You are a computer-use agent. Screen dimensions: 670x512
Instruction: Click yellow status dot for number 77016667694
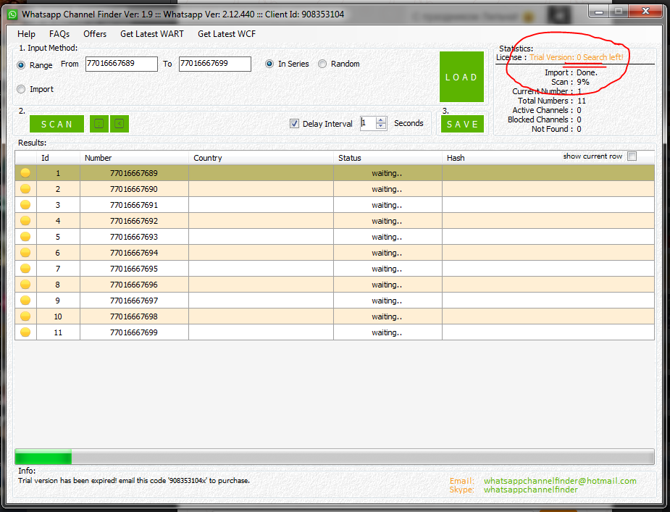click(25, 253)
